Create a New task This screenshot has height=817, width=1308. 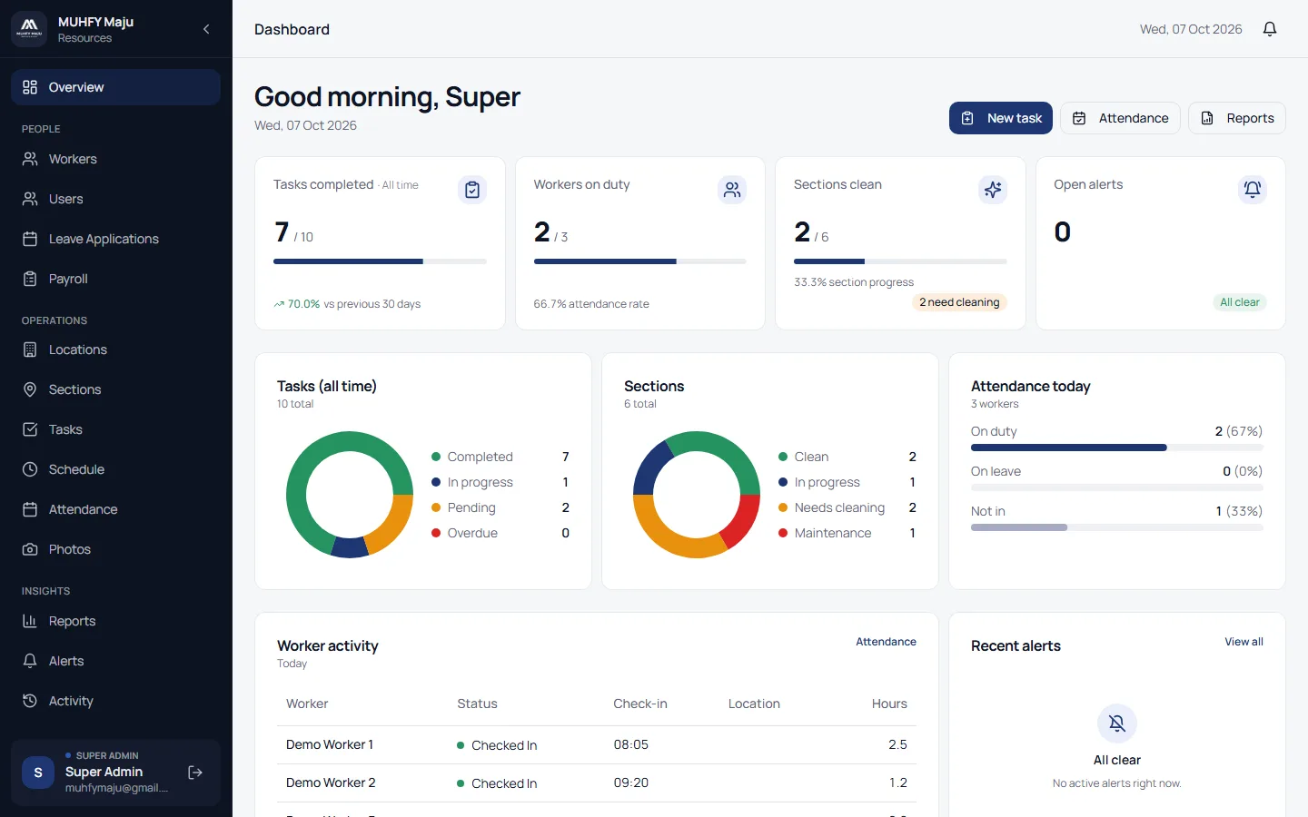pyautogui.click(x=1001, y=118)
